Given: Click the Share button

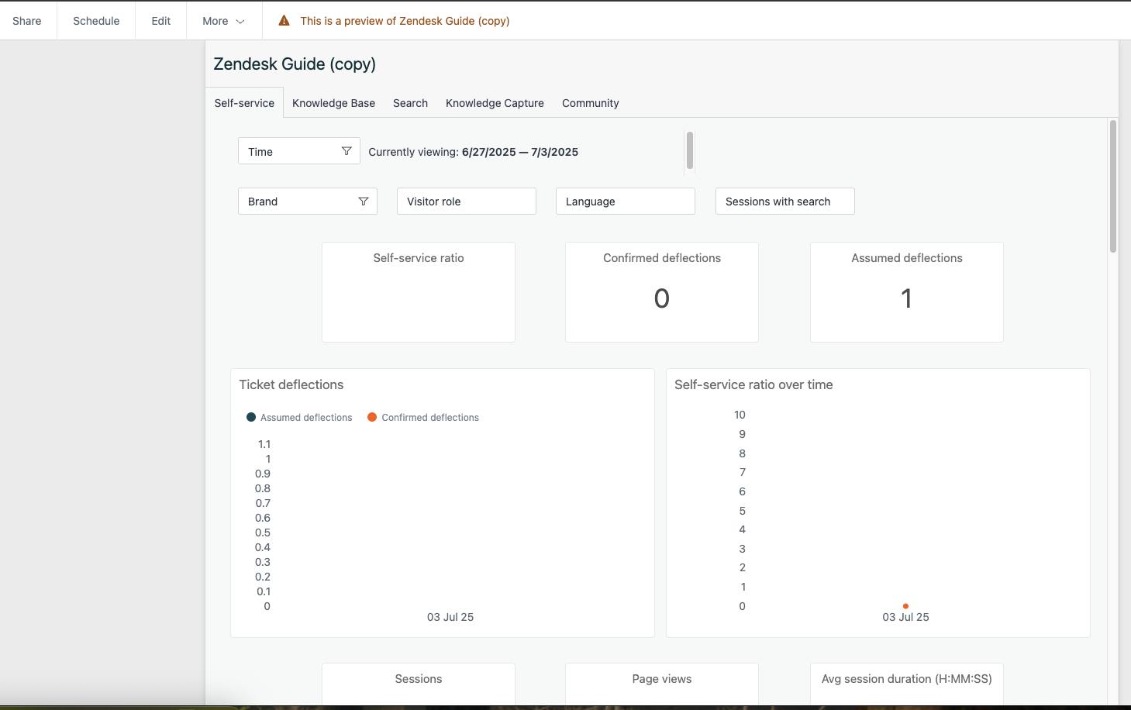Looking at the screenshot, I should [27, 21].
